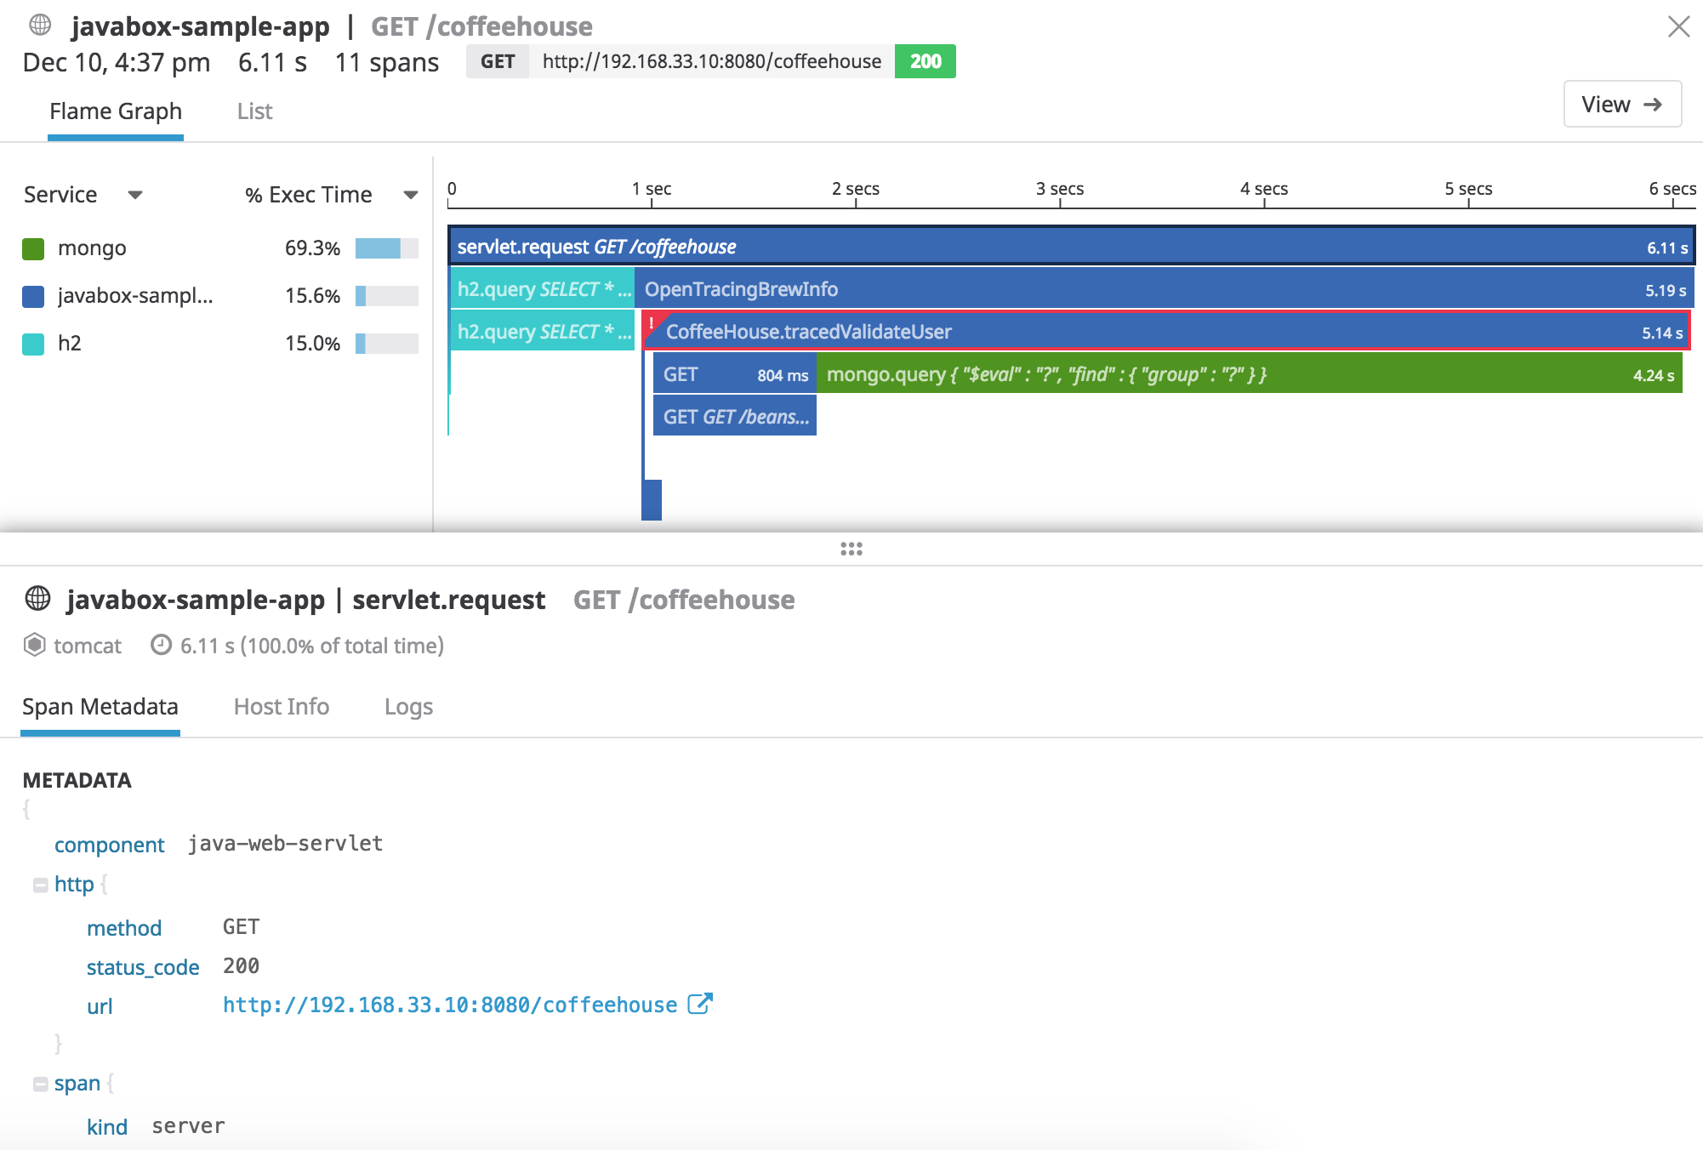Click the View arrow button
This screenshot has height=1150, width=1703.
(1622, 104)
